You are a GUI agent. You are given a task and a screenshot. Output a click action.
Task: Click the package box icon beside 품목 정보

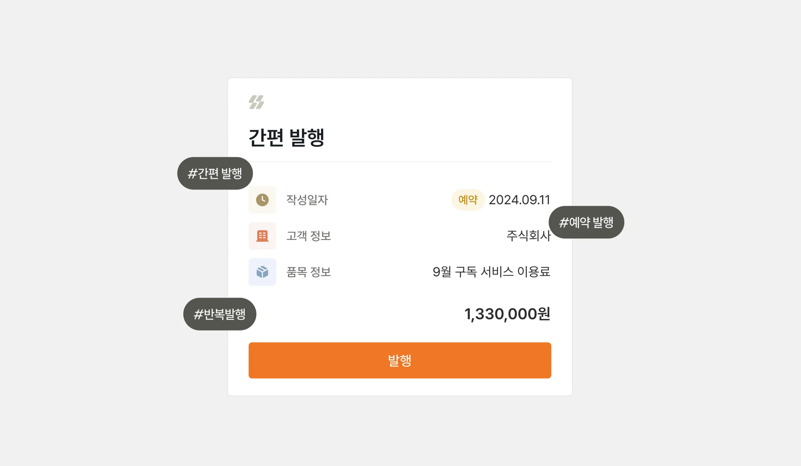262,272
